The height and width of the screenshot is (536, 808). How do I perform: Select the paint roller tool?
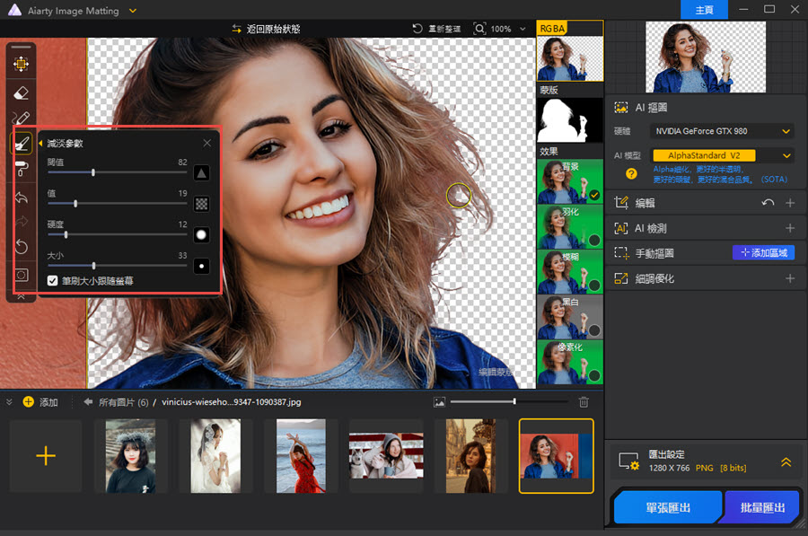pyautogui.click(x=22, y=169)
